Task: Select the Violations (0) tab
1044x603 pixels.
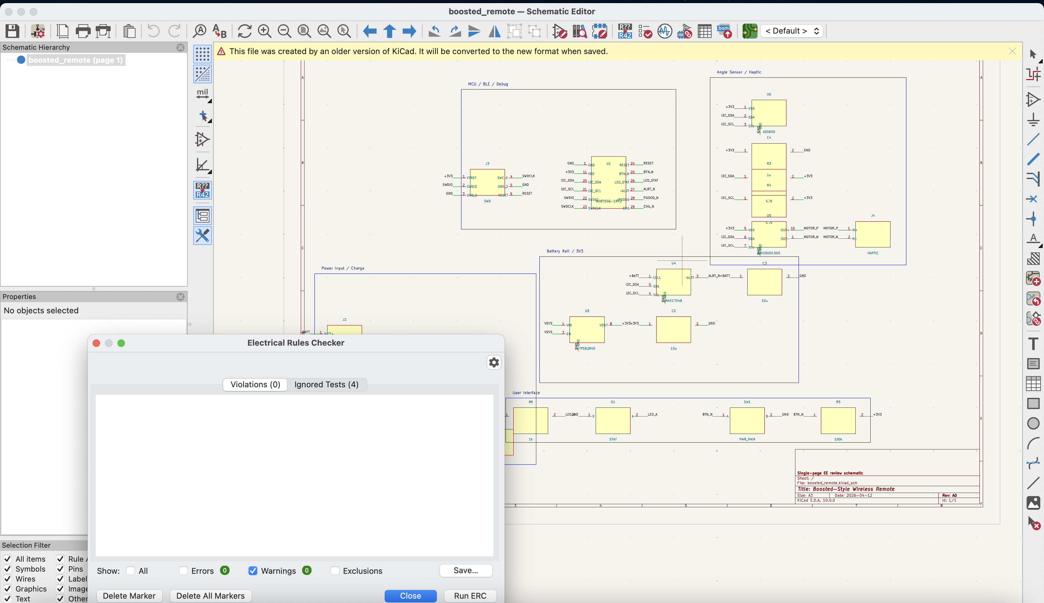Action: click(x=255, y=384)
